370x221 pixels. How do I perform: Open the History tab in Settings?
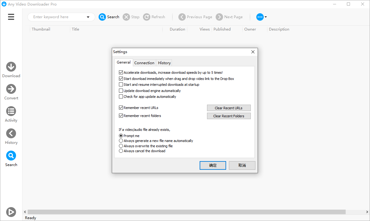point(164,63)
